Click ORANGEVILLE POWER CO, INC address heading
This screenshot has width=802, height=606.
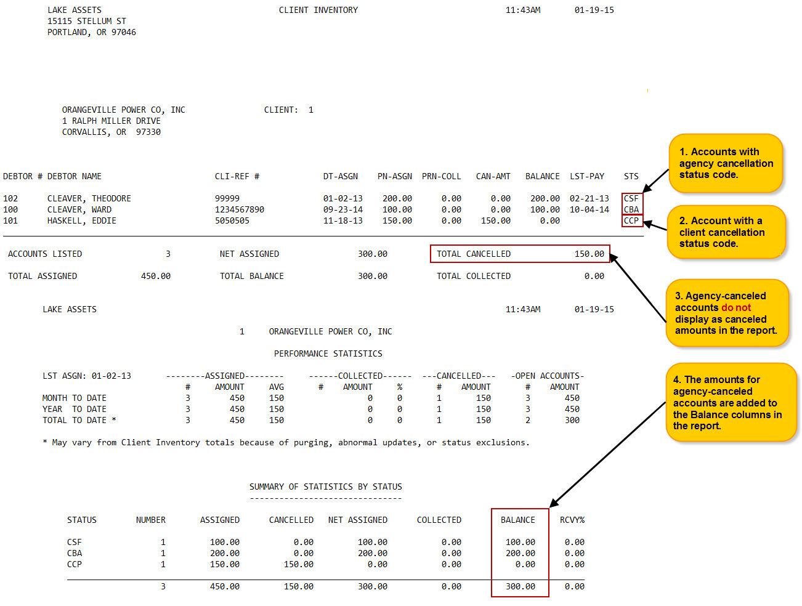(123, 110)
